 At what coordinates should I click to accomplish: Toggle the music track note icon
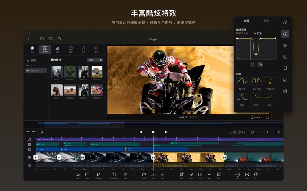[30, 139]
